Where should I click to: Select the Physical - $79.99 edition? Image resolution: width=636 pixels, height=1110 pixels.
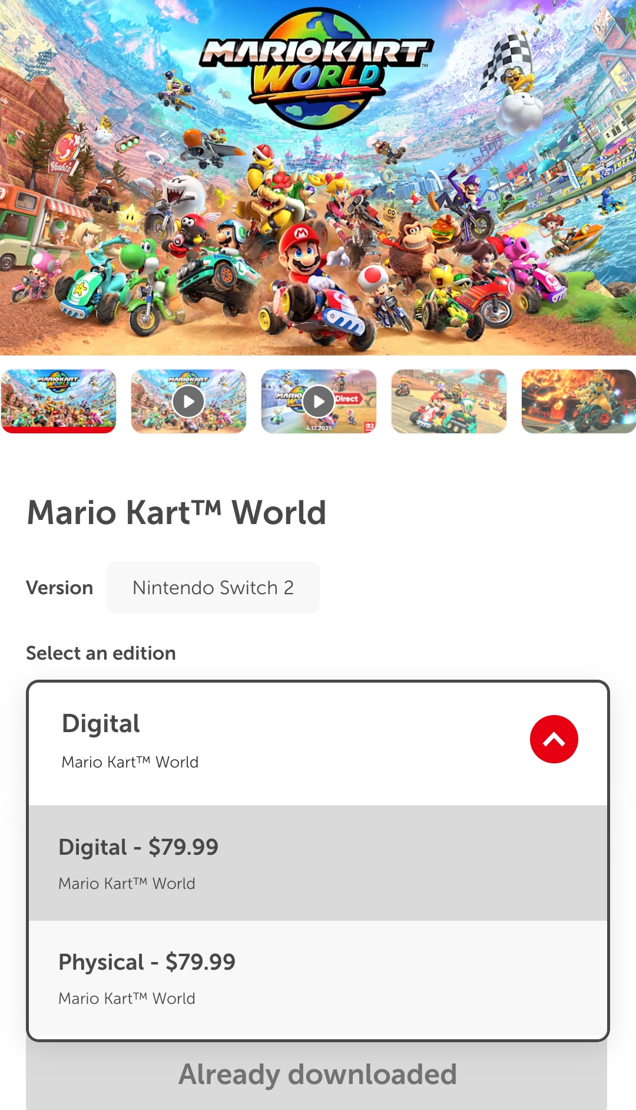tap(318, 979)
